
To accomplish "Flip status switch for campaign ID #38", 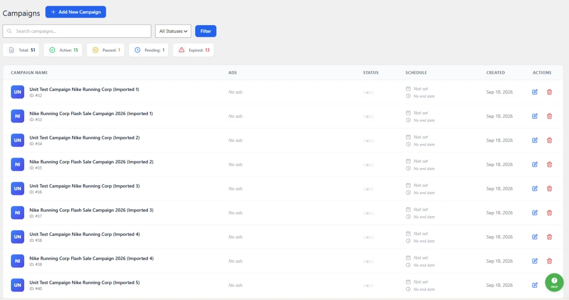I will (x=368, y=237).
